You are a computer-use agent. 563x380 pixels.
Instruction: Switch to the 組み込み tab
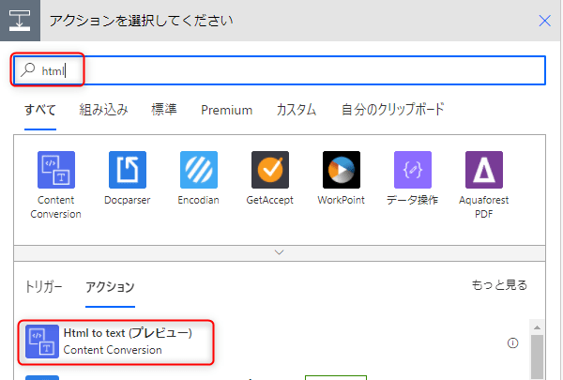point(104,110)
